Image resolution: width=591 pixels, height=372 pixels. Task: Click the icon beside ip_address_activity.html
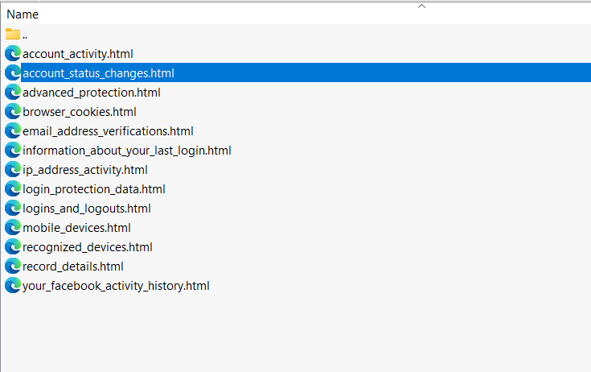coord(12,170)
